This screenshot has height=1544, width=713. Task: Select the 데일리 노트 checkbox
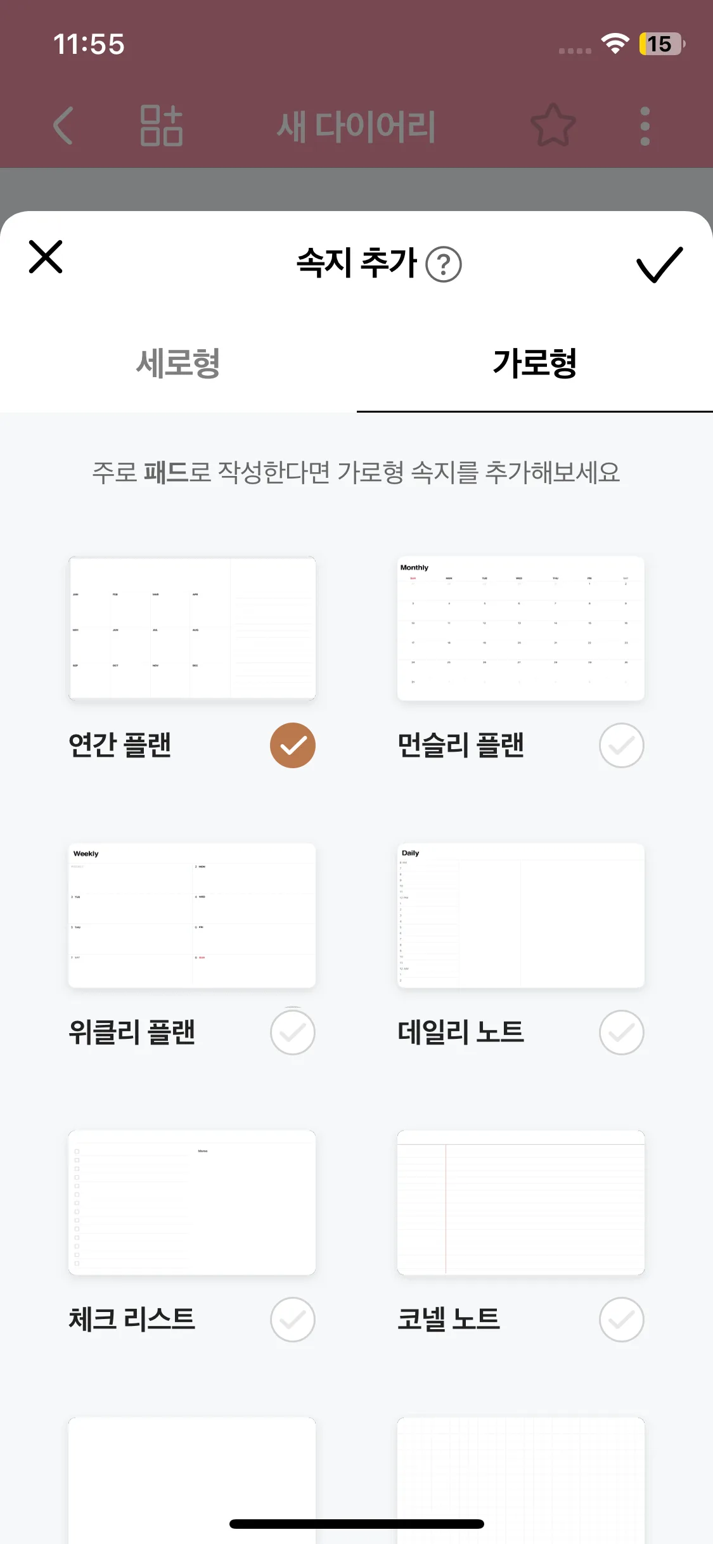coord(621,1033)
